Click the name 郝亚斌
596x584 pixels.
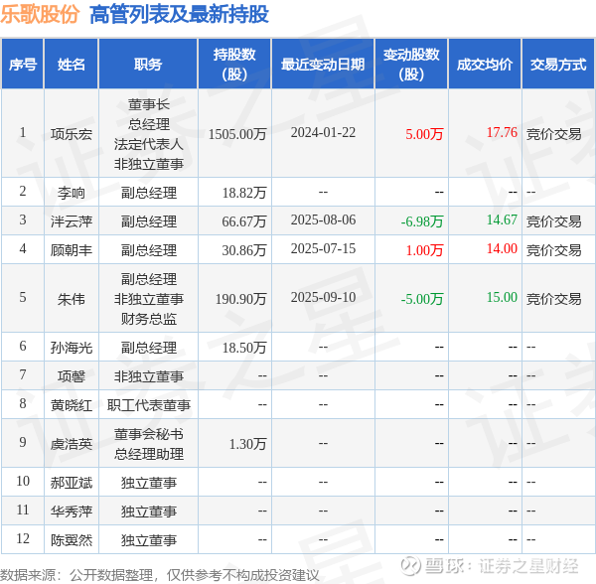point(72,483)
